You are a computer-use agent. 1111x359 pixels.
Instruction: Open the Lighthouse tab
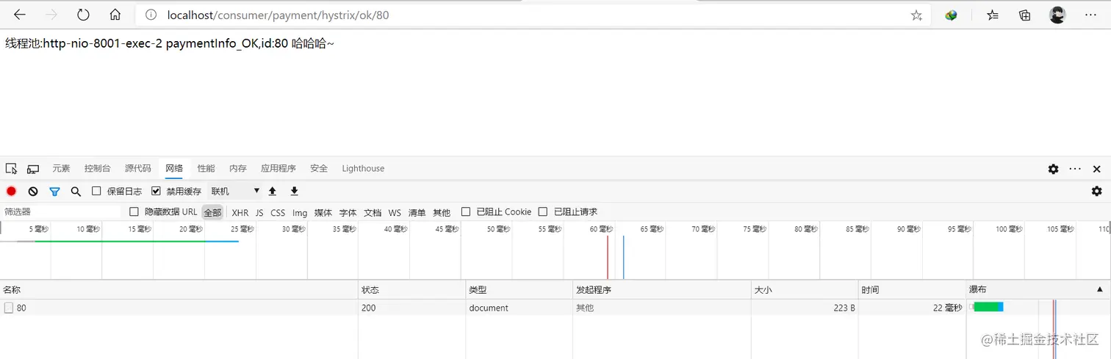363,169
